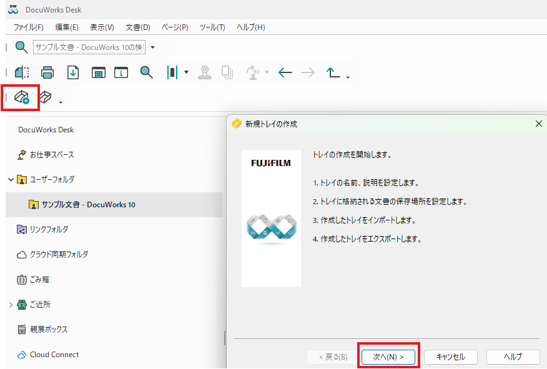The height and width of the screenshot is (369, 547).
Task: Click the DocuWorks app logo in title bar
Action: 13,9
